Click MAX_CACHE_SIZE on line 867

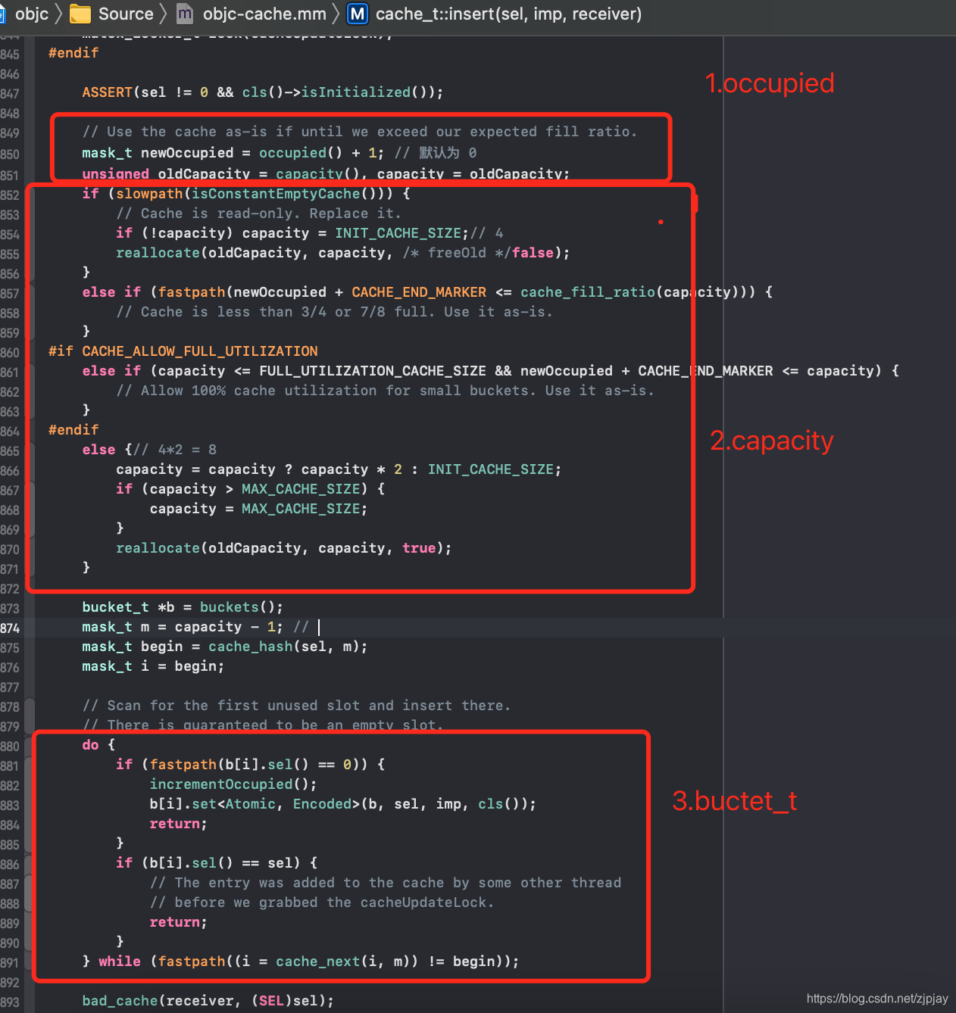(x=301, y=489)
